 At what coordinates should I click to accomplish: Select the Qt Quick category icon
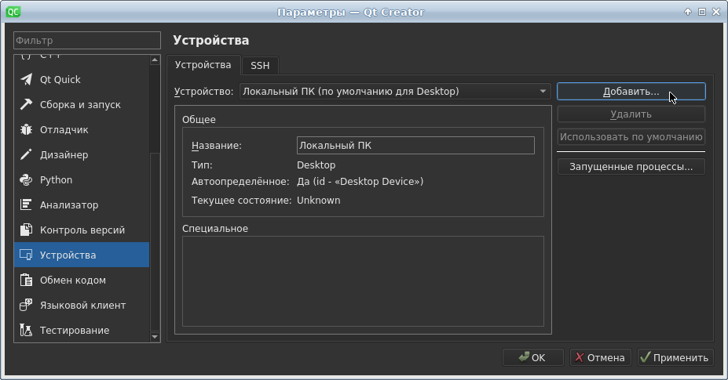click(26, 80)
